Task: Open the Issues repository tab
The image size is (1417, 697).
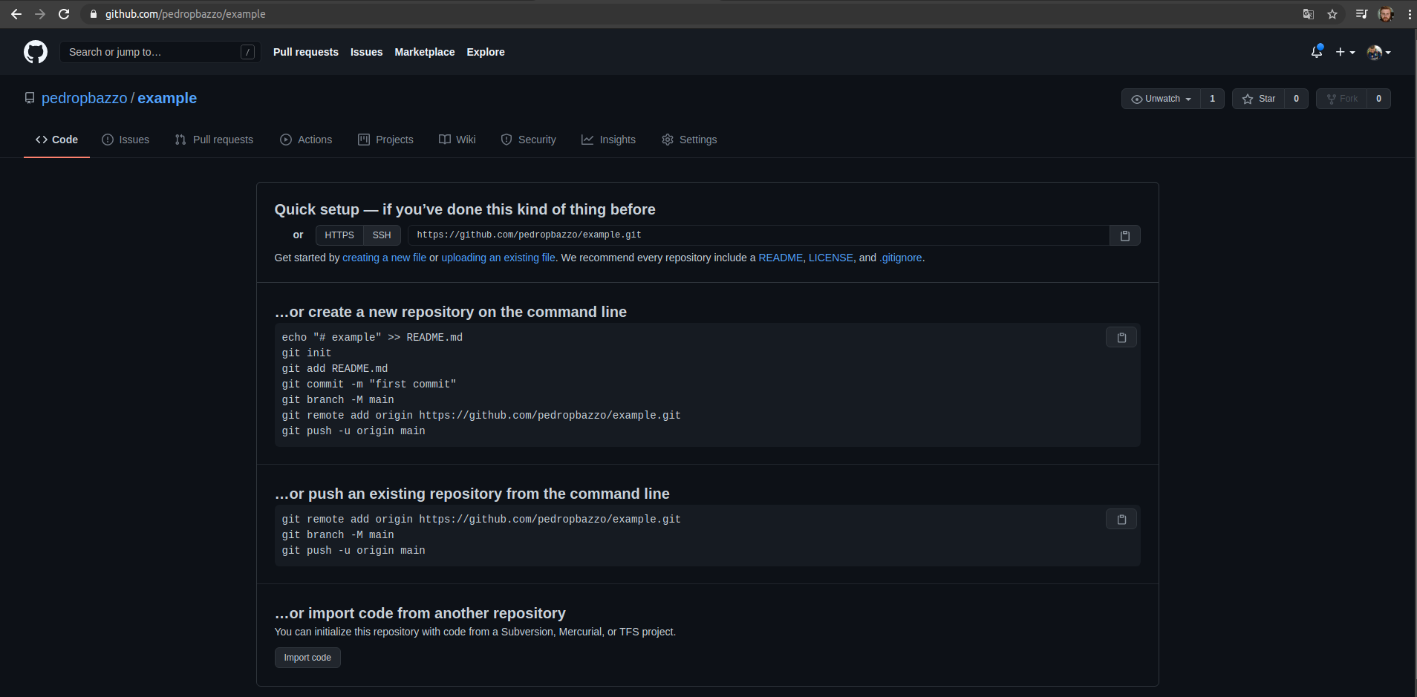Action: [x=126, y=140]
